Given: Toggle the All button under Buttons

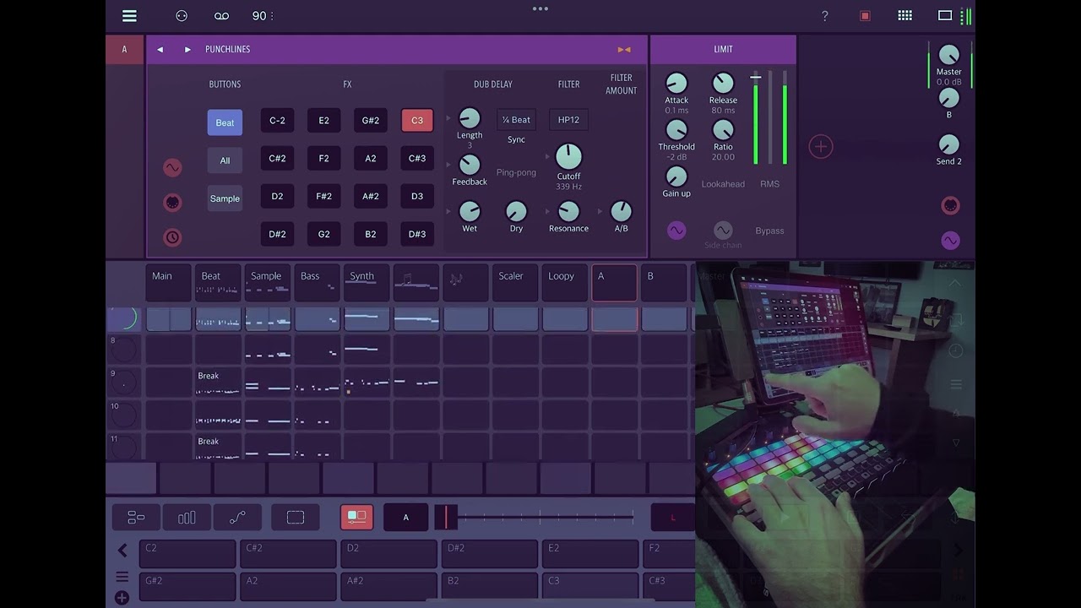Looking at the screenshot, I should click(x=225, y=160).
